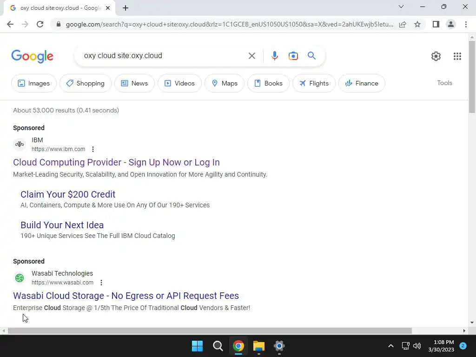476x357 pixels.
Task: Click the IBM favicon icon
Action: pyautogui.click(x=20, y=144)
